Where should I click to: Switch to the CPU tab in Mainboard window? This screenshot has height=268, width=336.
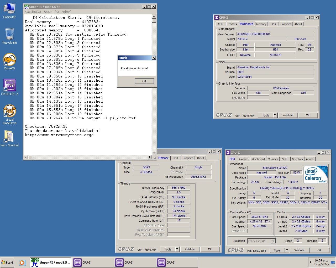tap(220, 24)
